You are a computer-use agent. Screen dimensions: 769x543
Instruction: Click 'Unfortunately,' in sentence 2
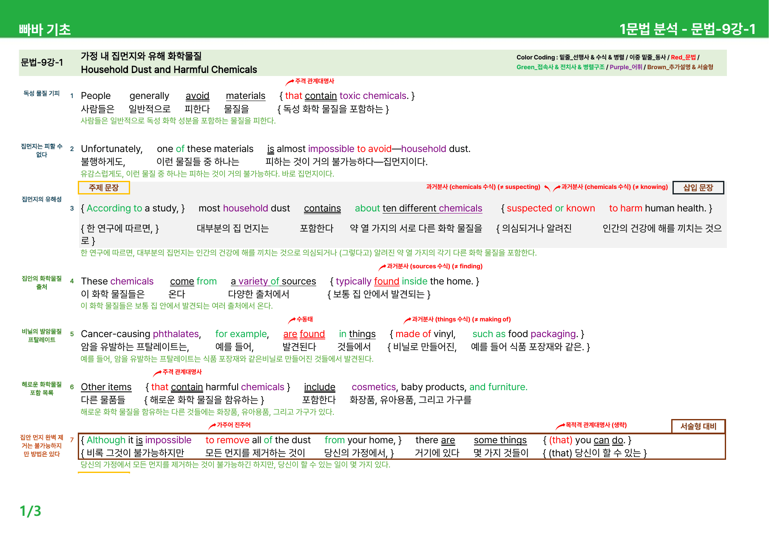pos(112,149)
